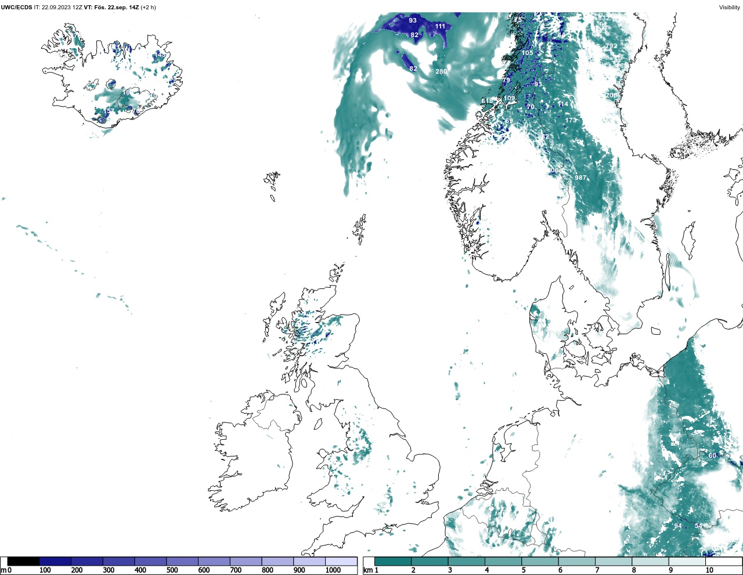The height and width of the screenshot is (575, 743).
Task: Pick the 7–8 km legend swatch
Action: point(614,562)
